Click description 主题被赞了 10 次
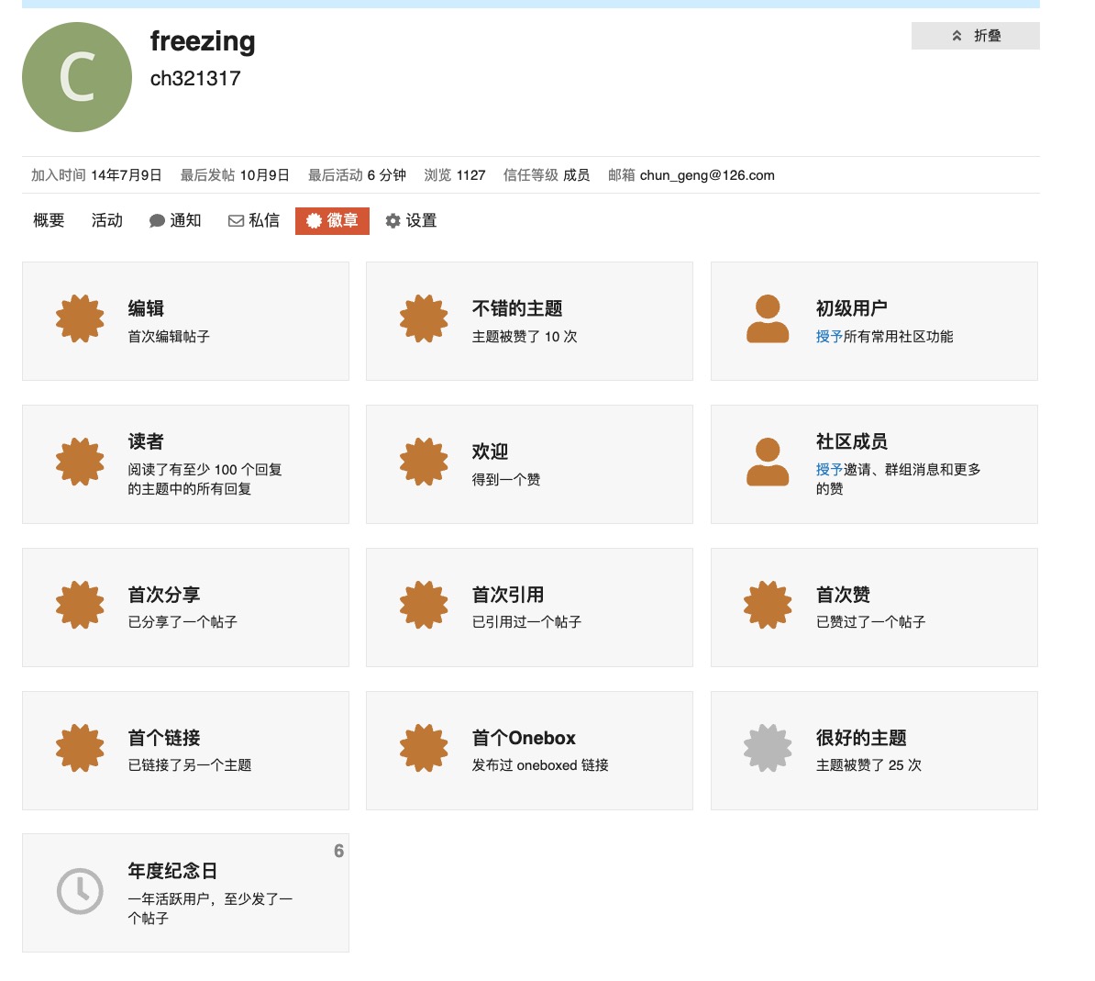Viewport: 1095px width, 981px height. click(x=525, y=337)
